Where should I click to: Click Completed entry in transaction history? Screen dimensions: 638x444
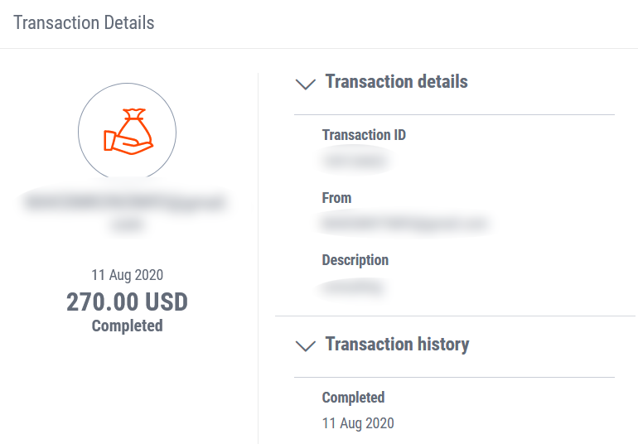pyautogui.click(x=353, y=398)
